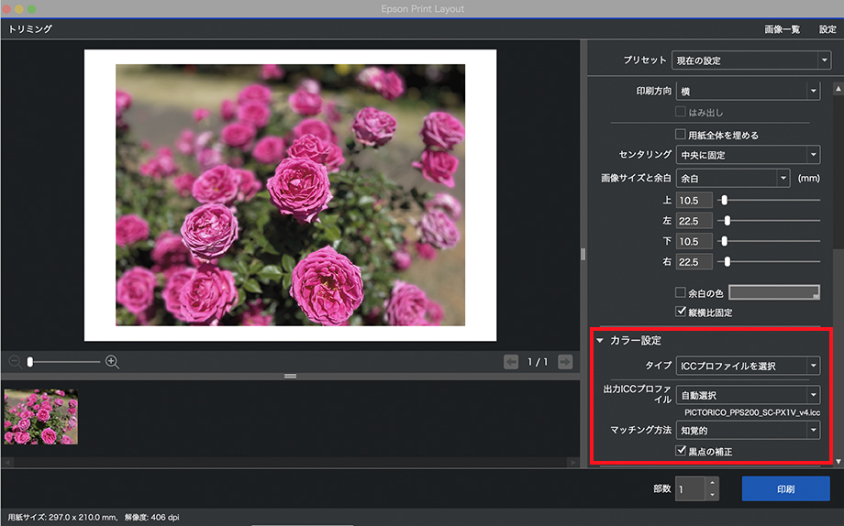Go to previous page arrow

[x=511, y=362]
